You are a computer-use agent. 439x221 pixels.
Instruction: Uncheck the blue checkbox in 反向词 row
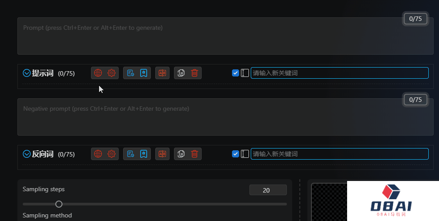(236, 154)
